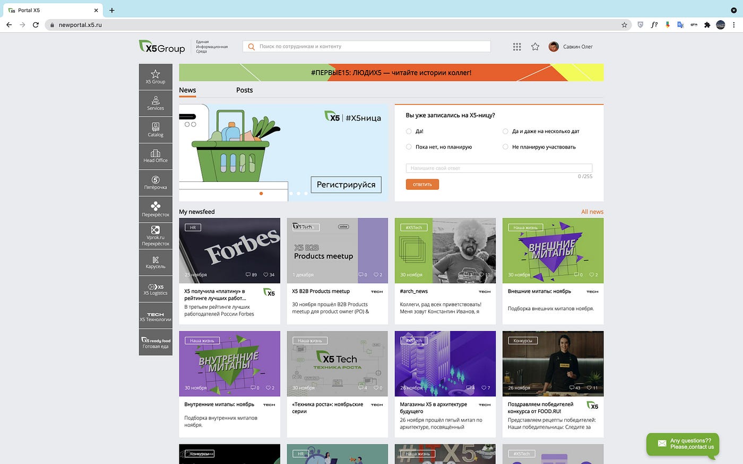The height and width of the screenshot is (464, 743).
Task: Open the Catalog sidebar item
Action: [155, 130]
